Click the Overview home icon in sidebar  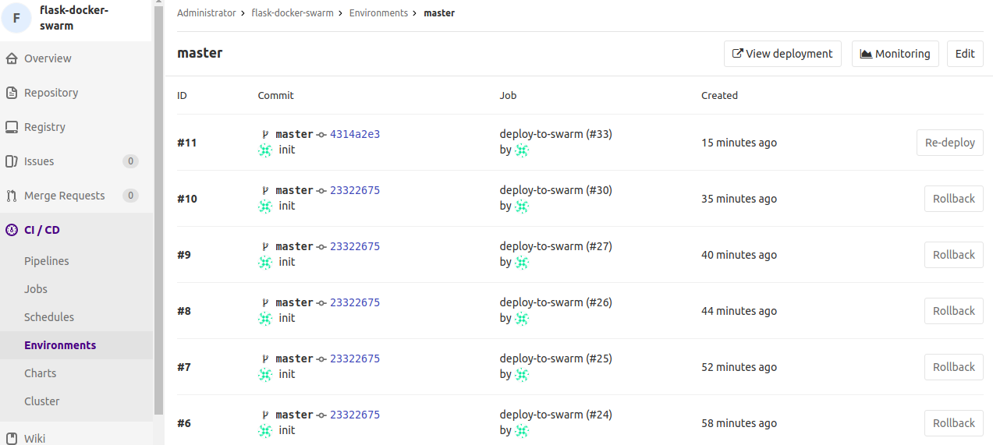click(12, 58)
